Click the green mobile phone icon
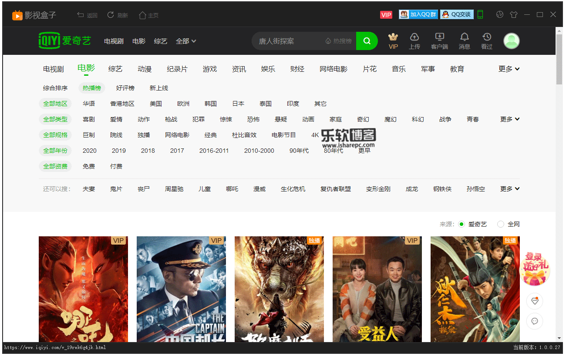 480,14
